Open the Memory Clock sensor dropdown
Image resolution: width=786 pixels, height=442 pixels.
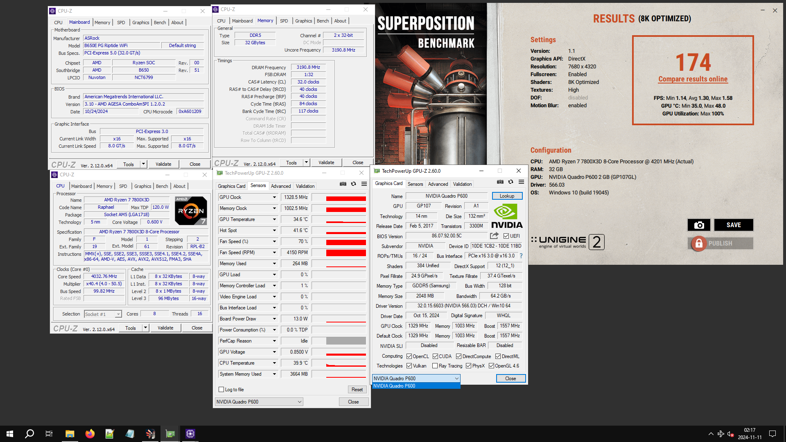click(x=274, y=208)
